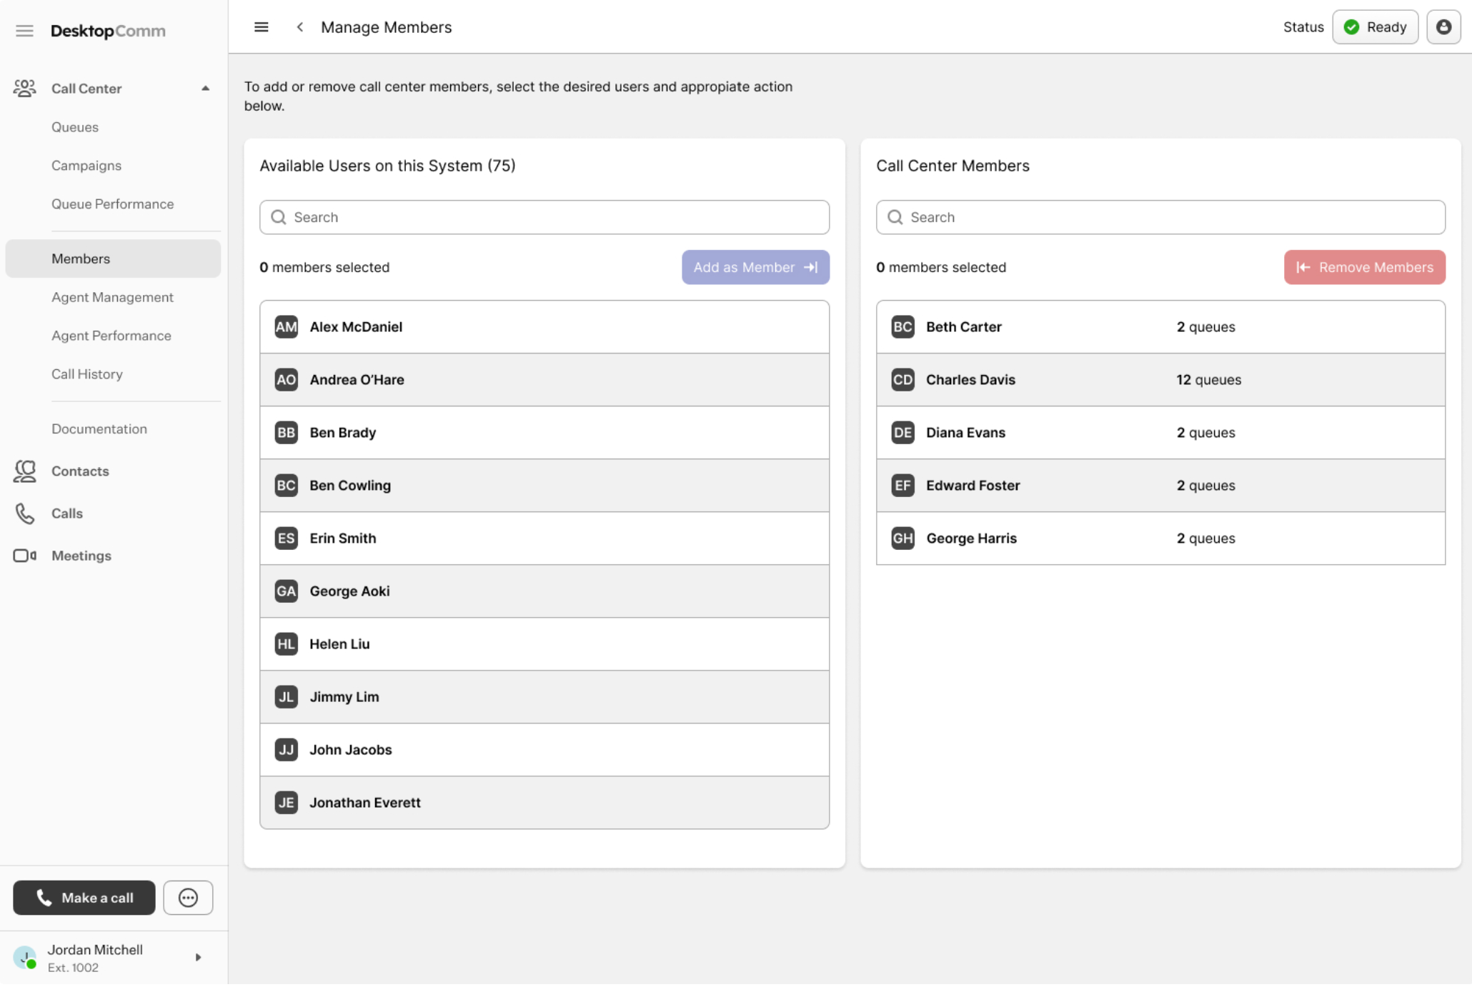Open Agent Management in the sidebar
Viewport: 1472px width, 987px height.
[x=112, y=297]
